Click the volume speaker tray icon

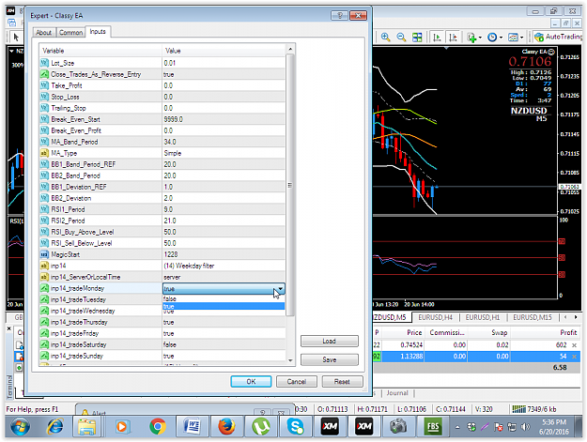coord(525,427)
